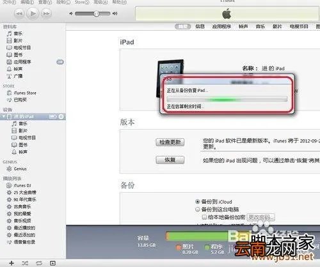Open 应用程序 in the sidebar library
Image resolution: width=320 pixels, height=267 pixels.
pyautogui.click(x=19, y=62)
